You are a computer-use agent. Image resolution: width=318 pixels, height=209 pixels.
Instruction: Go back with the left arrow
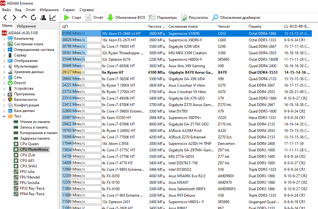click(x=5, y=18)
